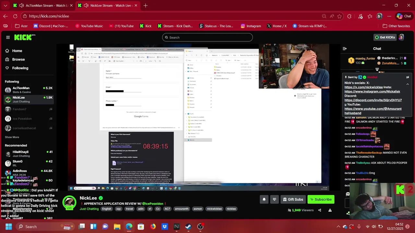Screen dimensions: 415x233
Task: Click the xqc stream tag
Action: coord(119,209)
